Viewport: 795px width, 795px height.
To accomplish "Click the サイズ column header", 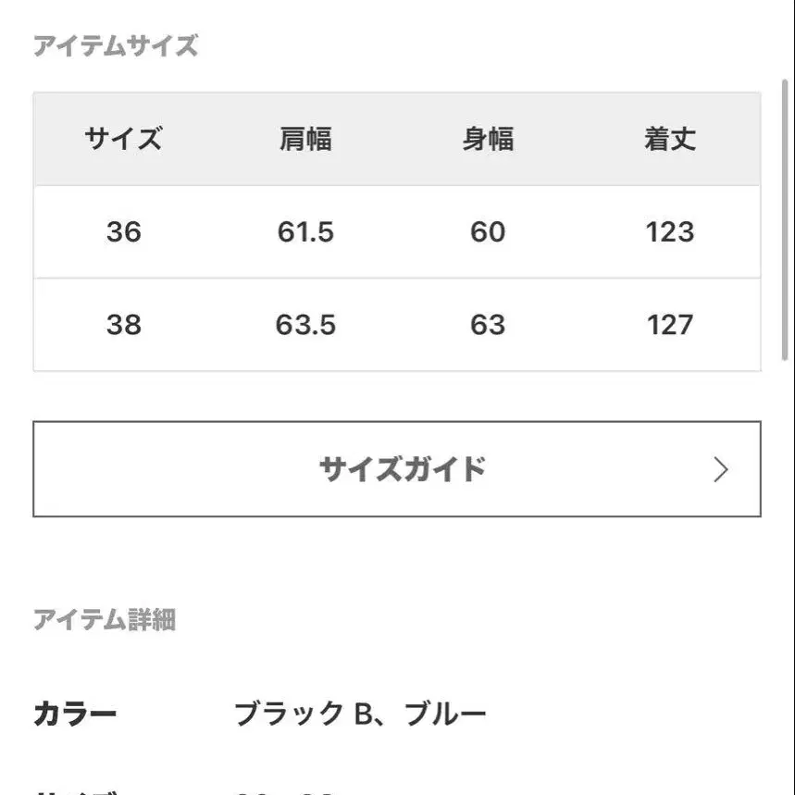I will [x=123, y=139].
